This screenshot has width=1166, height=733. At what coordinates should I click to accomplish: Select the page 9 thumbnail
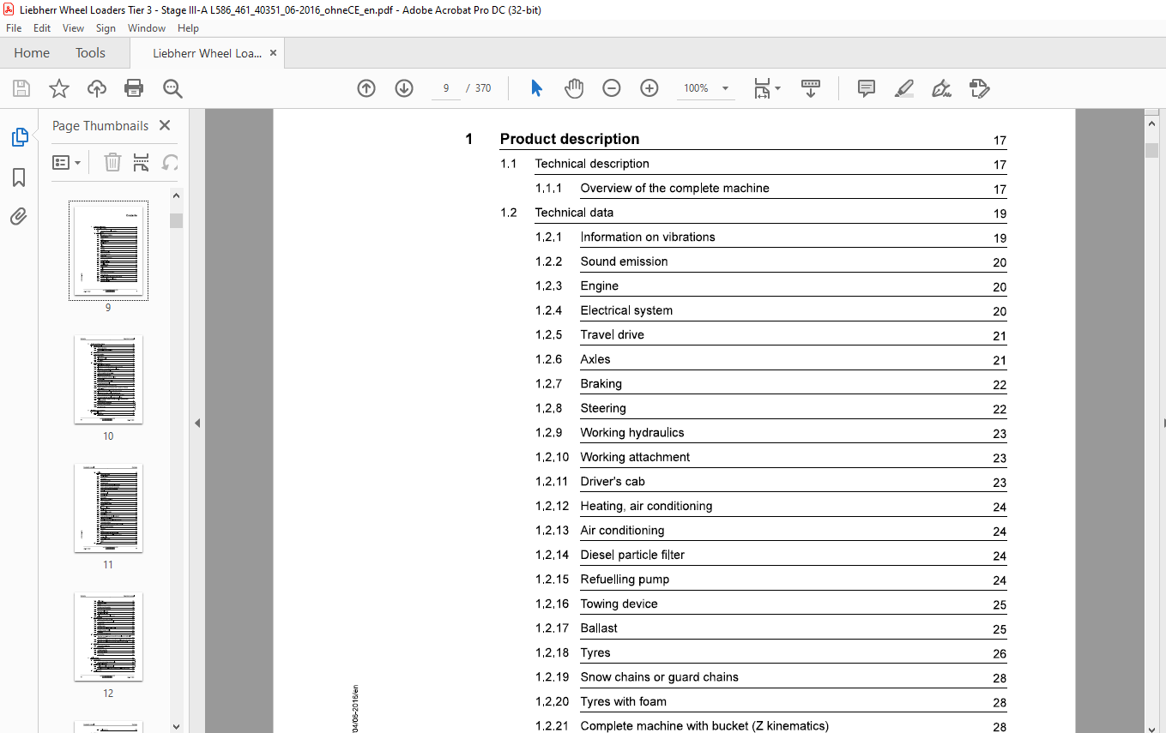point(108,250)
